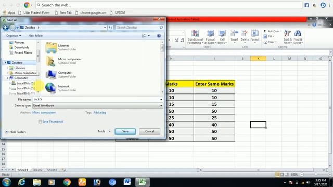The height and width of the screenshot is (187, 333).
Task: Open Word from taskbar
Action: pyautogui.click(x=127, y=182)
